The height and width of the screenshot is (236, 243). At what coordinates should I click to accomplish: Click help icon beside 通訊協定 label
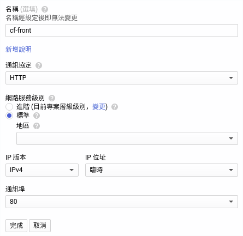pos(39,65)
